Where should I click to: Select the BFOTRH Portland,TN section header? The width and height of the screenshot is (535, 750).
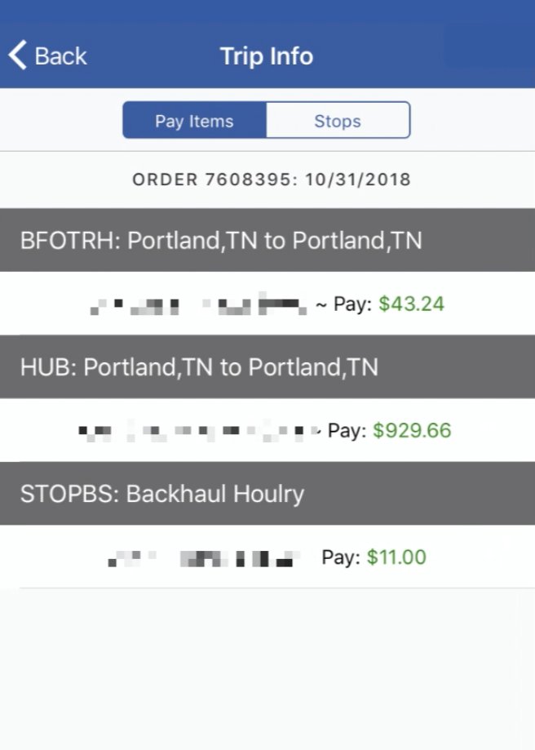267,240
